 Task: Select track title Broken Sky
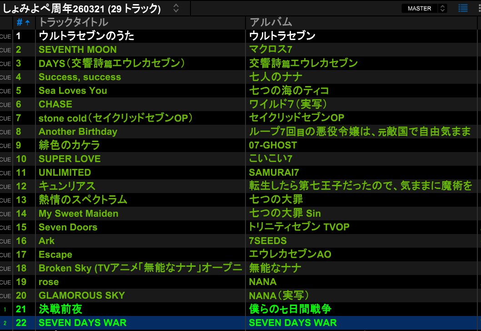140,268
